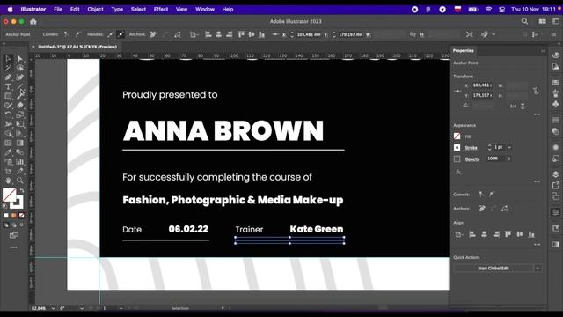Click the Change Screen Mode icon
The width and height of the screenshot is (563, 317).
14,235
